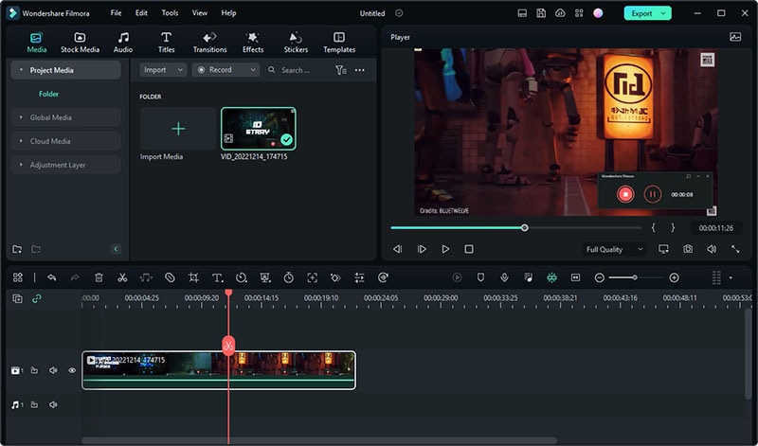Open the Effects panel
758x446 pixels.
coord(253,42)
